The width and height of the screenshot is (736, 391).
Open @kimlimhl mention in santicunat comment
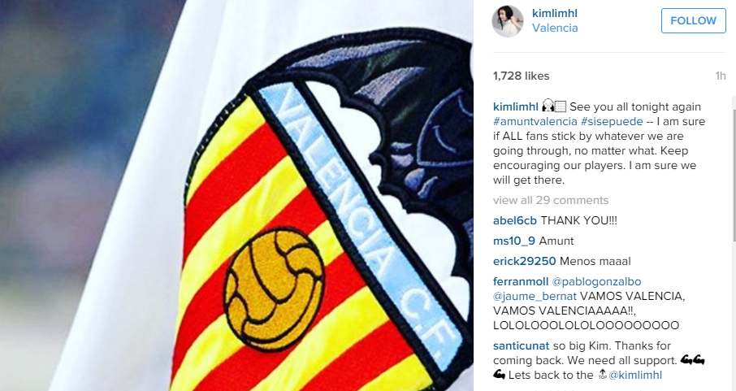pos(635,375)
